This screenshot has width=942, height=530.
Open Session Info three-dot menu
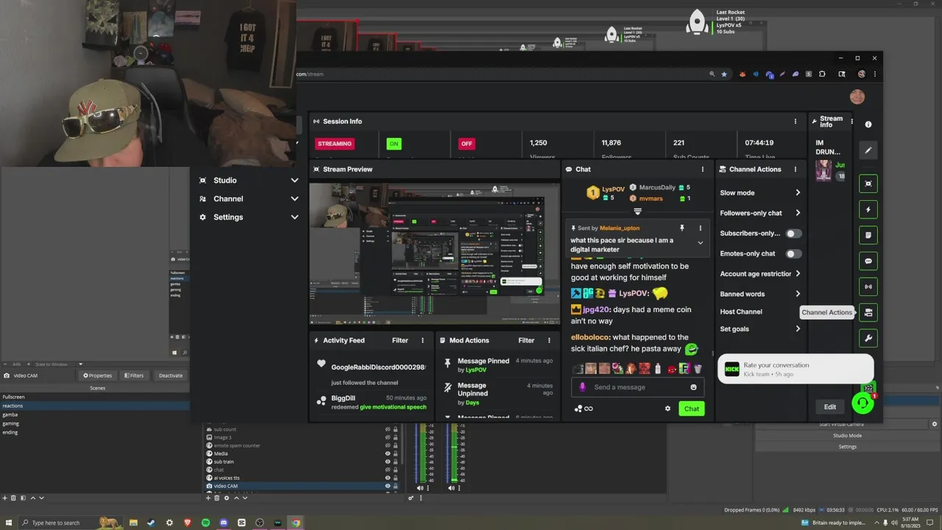point(795,121)
